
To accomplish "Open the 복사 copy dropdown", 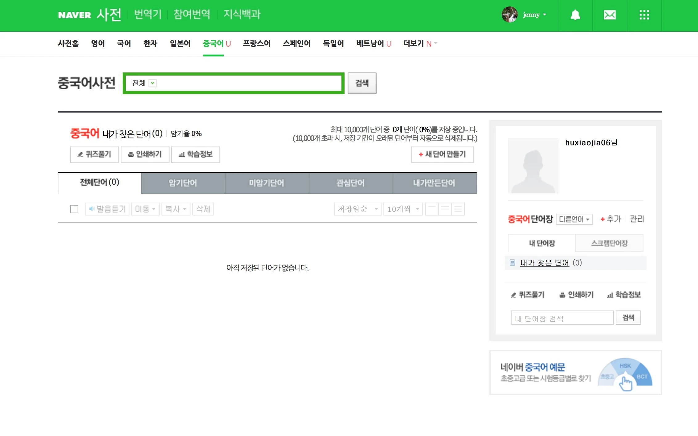I will click(176, 209).
